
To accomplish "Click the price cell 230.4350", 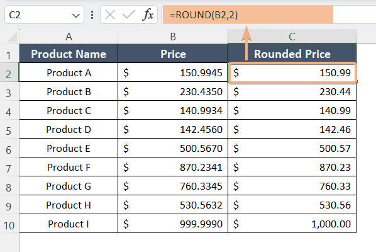I will pos(173,91).
